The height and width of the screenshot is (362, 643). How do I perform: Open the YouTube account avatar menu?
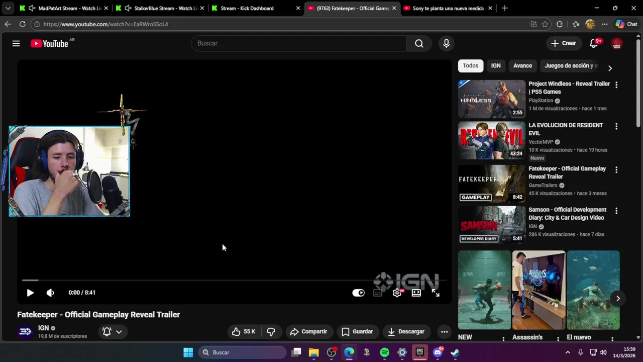click(x=617, y=44)
